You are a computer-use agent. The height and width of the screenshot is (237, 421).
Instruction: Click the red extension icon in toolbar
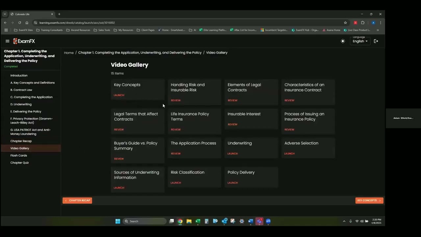pos(355,23)
